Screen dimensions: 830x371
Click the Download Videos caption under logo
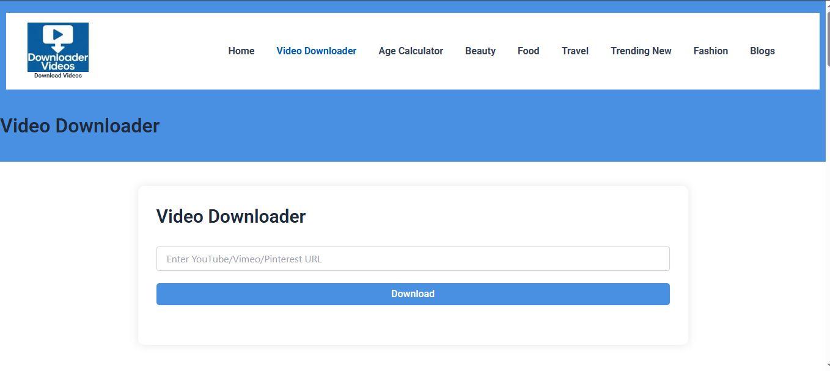[58, 76]
